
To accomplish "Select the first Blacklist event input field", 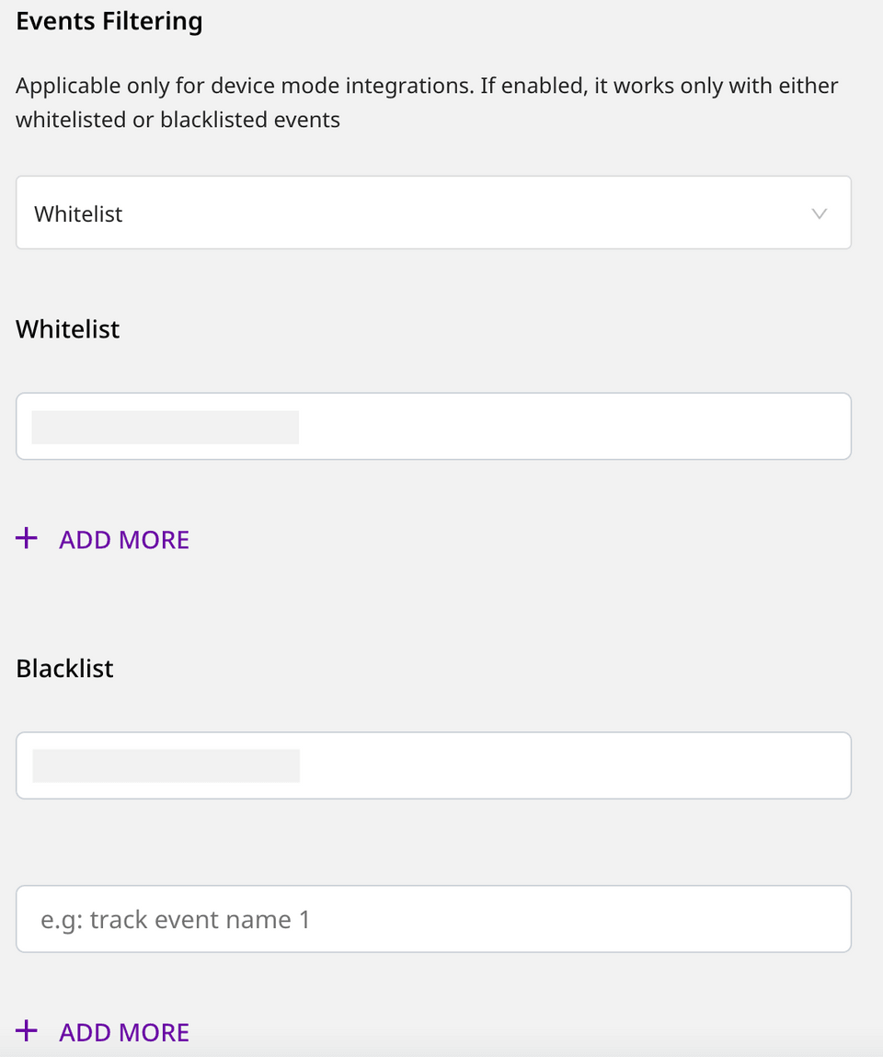I will tap(434, 764).
